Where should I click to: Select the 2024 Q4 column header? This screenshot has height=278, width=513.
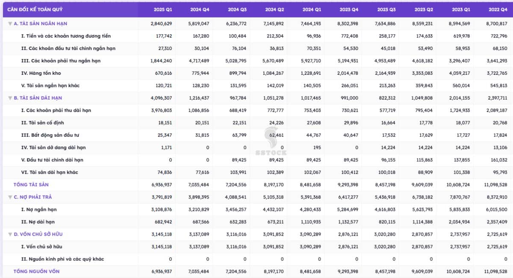pyautogui.click(x=200, y=9)
